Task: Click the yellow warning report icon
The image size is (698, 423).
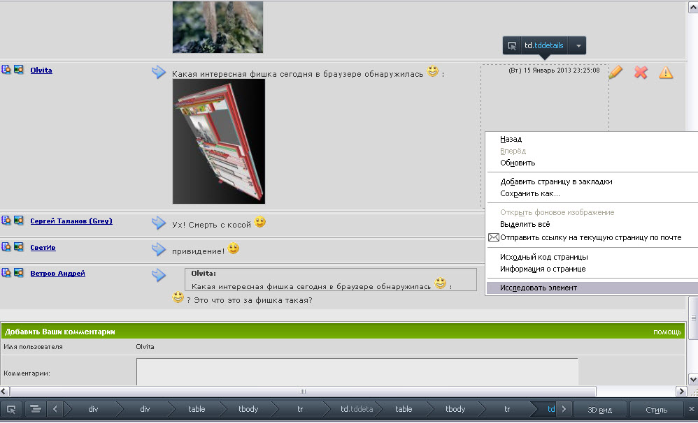Action: [x=666, y=72]
